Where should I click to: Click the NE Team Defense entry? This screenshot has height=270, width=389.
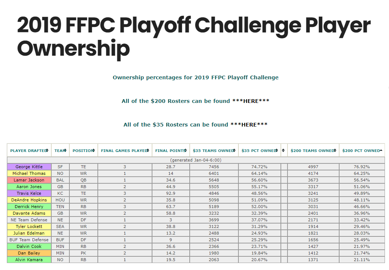click(29, 220)
